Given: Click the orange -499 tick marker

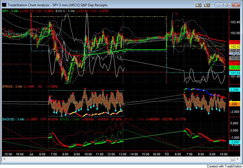Looking at the screenshot, I should coord(235,104).
